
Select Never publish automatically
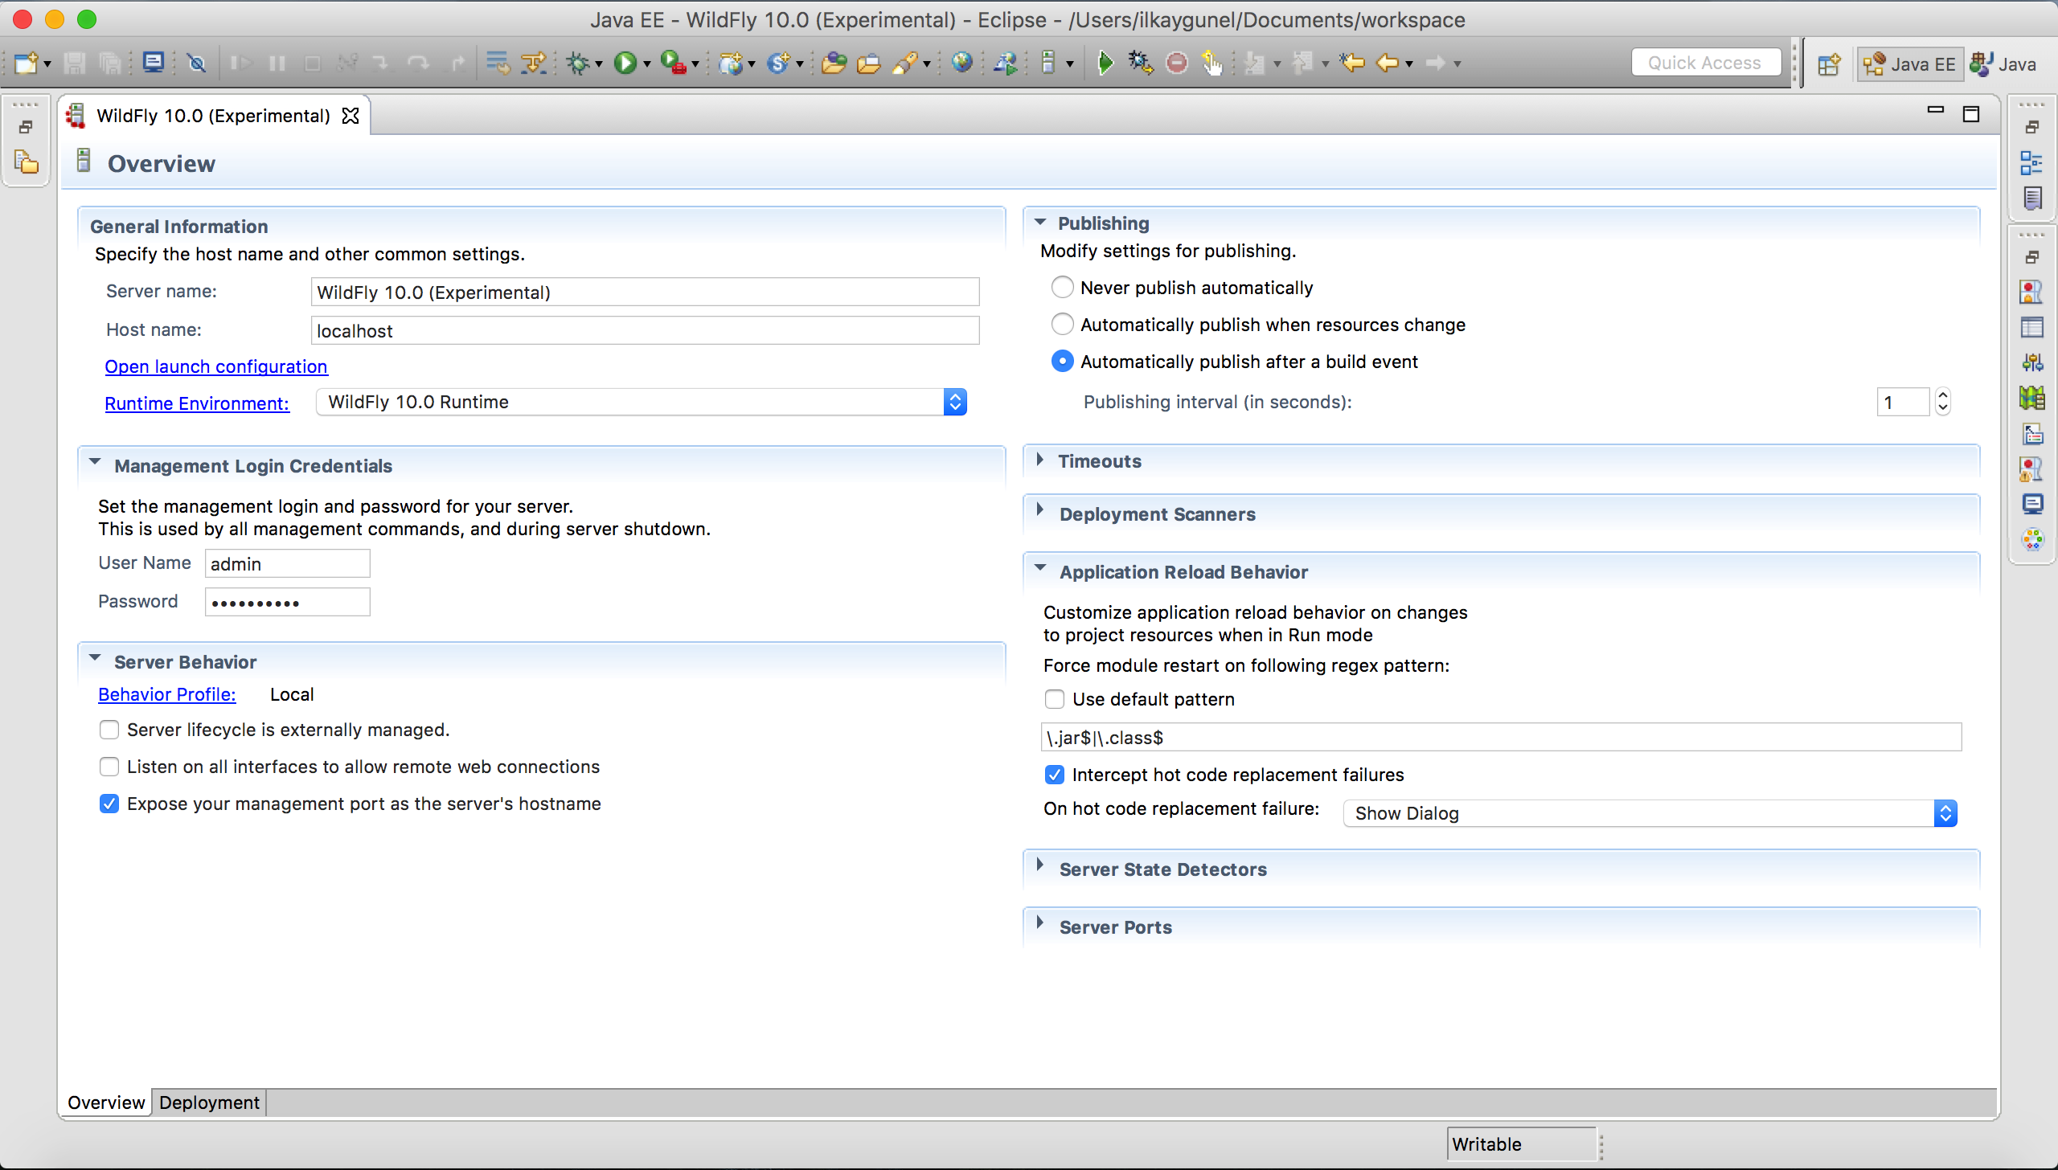(x=1063, y=287)
